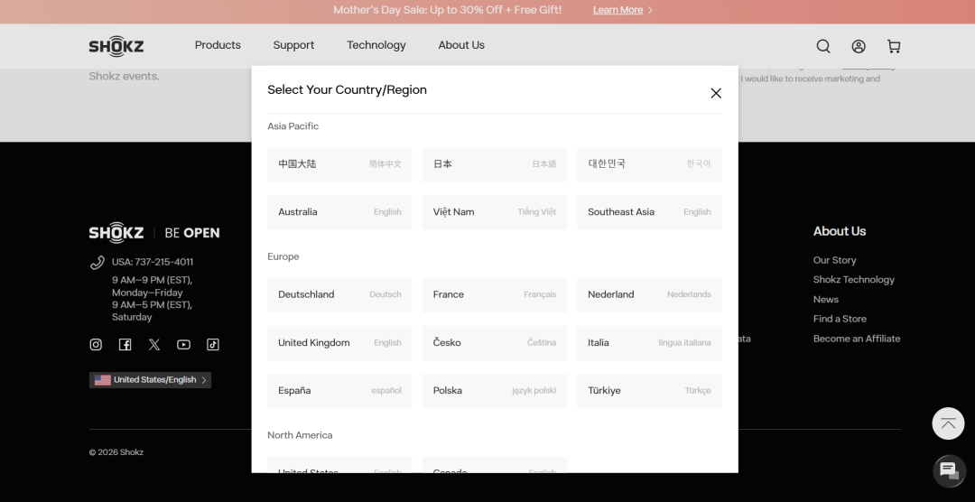Choose Nederland Nederlands
The height and width of the screenshot is (502, 975).
tap(649, 295)
